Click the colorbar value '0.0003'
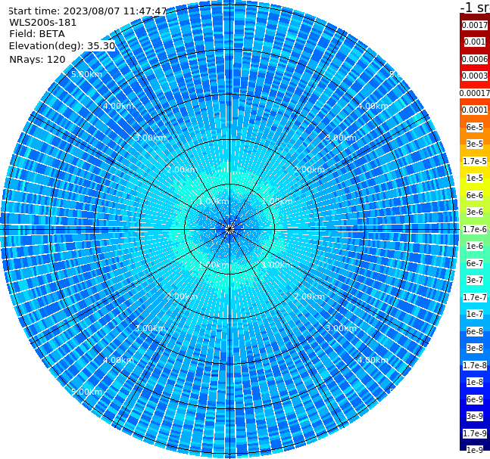The height and width of the screenshot is (459, 490). point(475,76)
